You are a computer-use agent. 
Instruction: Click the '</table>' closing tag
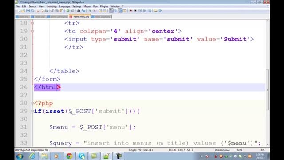64,71
